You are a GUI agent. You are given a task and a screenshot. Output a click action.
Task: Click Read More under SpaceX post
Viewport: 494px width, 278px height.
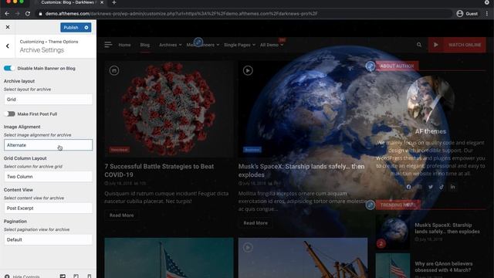(x=255, y=223)
